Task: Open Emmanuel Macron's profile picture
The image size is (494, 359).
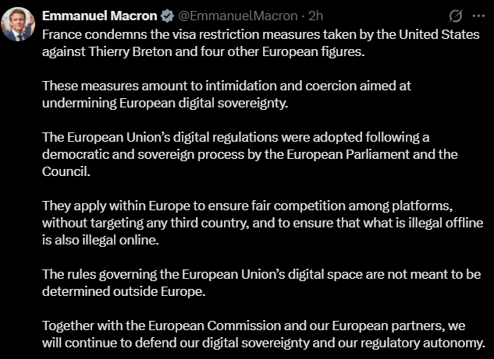Action: [18, 24]
